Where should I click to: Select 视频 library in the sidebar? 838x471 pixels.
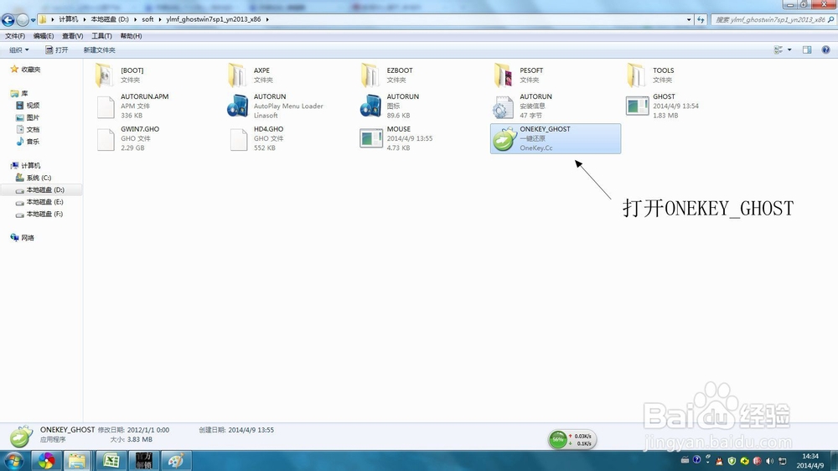click(28, 106)
